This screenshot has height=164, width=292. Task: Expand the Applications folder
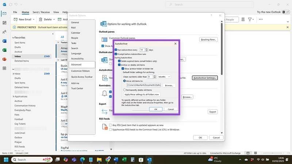pyautogui.click(x=13, y=97)
